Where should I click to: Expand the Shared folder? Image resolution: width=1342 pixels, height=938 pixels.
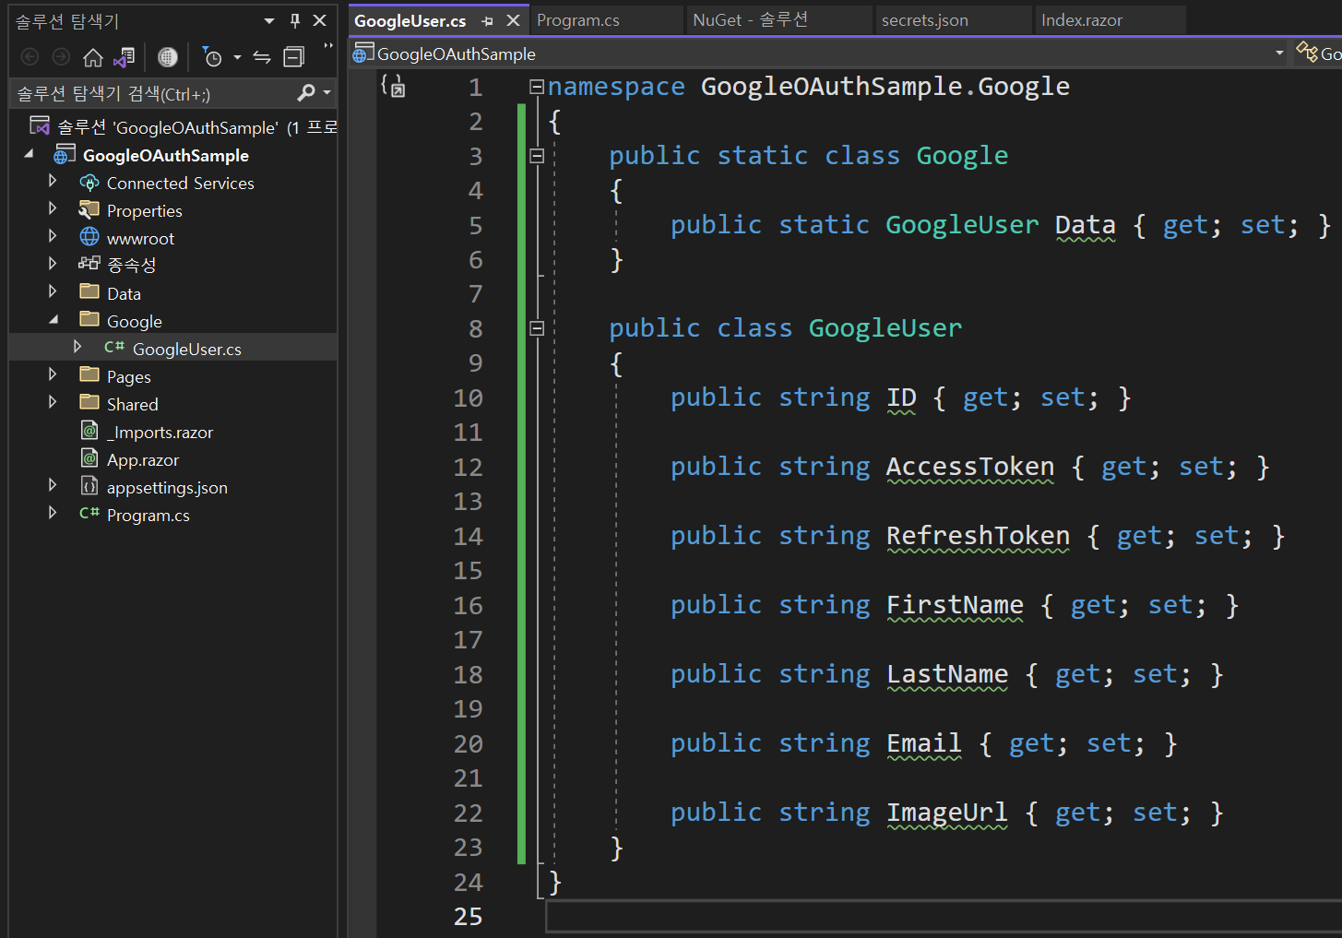pos(53,402)
